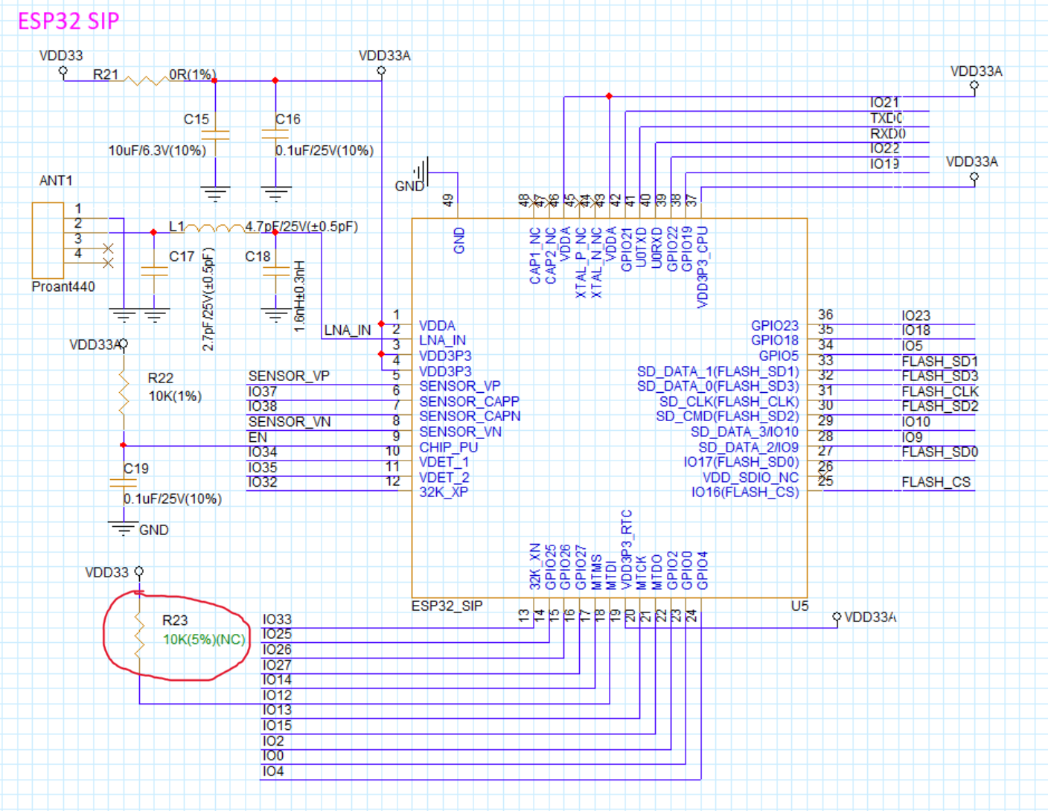
Task: Click the IO35 net label
Action: 263,468
